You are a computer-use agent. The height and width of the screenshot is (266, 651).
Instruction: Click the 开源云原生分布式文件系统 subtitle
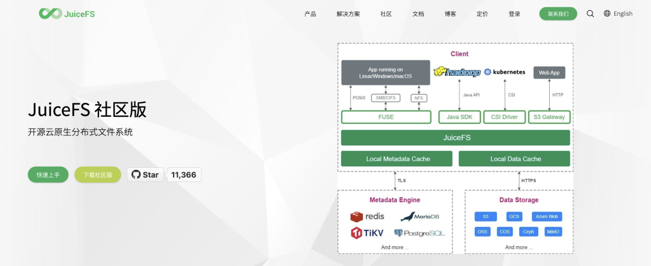pos(81,132)
